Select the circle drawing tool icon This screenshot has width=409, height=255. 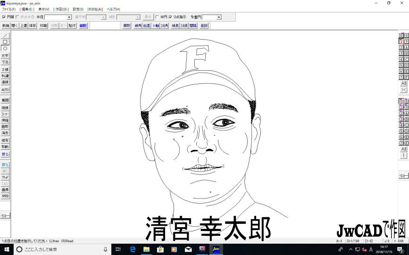[5, 49]
